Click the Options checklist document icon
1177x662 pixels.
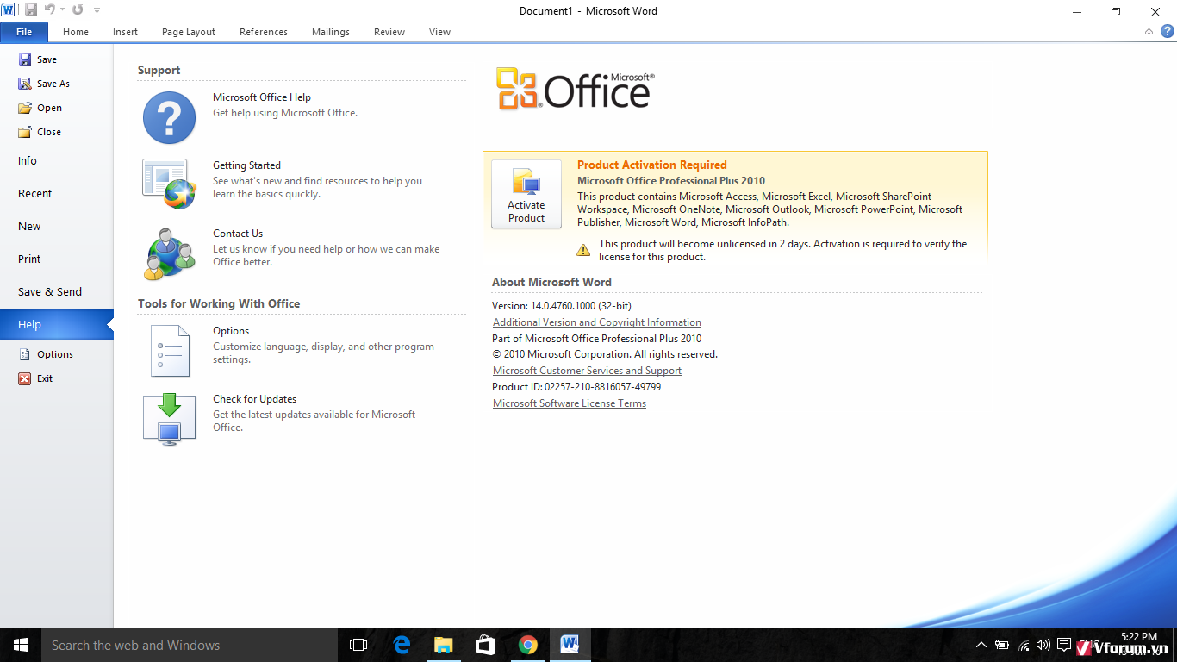(x=170, y=351)
